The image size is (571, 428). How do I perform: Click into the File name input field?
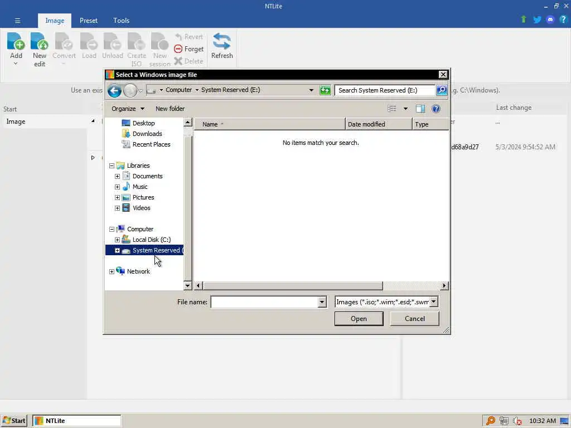(265, 301)
